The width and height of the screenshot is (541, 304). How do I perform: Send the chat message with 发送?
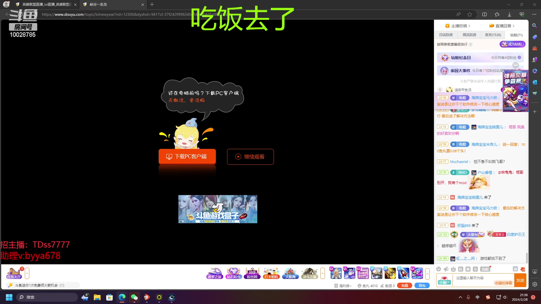(x=520, y=280)
